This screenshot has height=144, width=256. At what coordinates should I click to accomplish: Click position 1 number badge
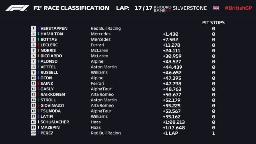coord(33,28)
